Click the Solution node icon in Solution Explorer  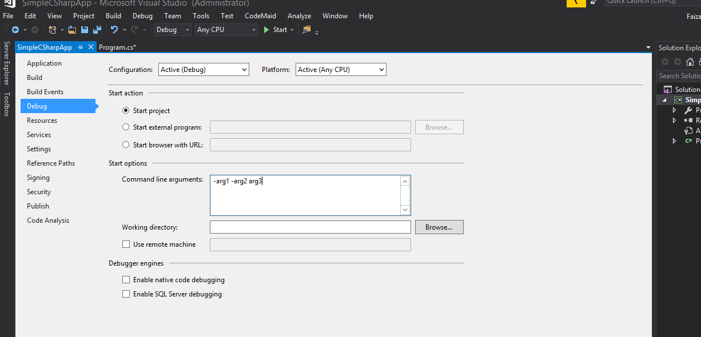pos(667,90)
